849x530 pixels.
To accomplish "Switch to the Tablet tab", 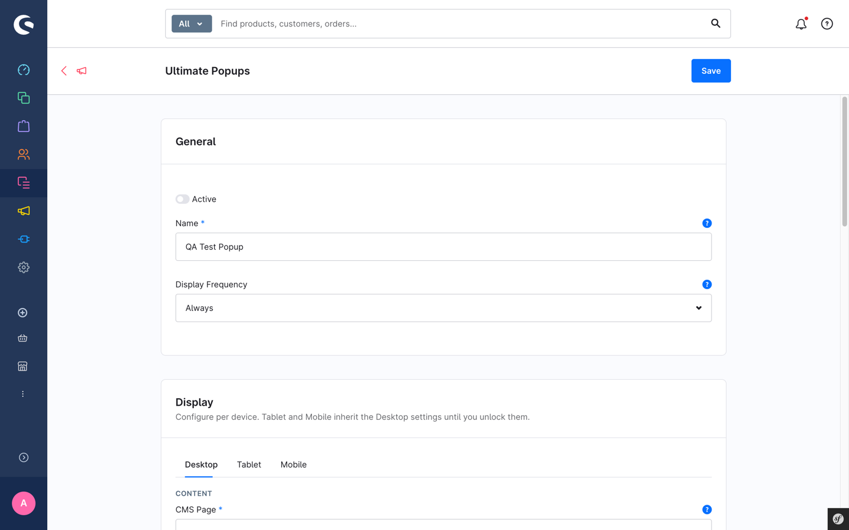I will 249,465.
